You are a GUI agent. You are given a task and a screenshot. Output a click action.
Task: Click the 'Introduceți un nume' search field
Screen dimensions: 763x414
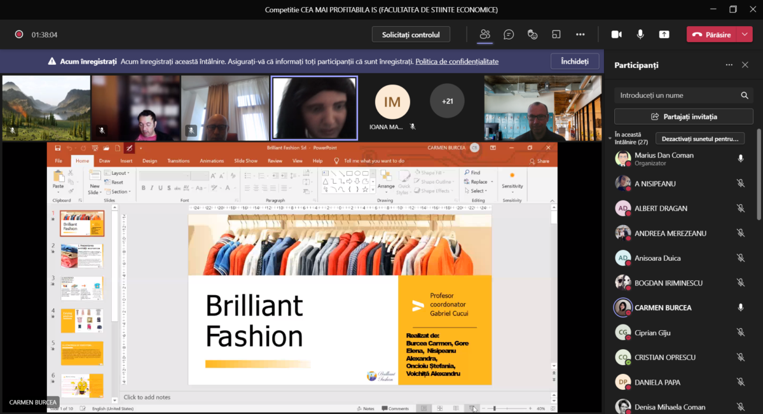(674, 95)
